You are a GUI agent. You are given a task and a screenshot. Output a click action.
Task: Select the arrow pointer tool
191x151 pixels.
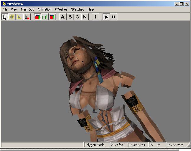coord(5,17)
